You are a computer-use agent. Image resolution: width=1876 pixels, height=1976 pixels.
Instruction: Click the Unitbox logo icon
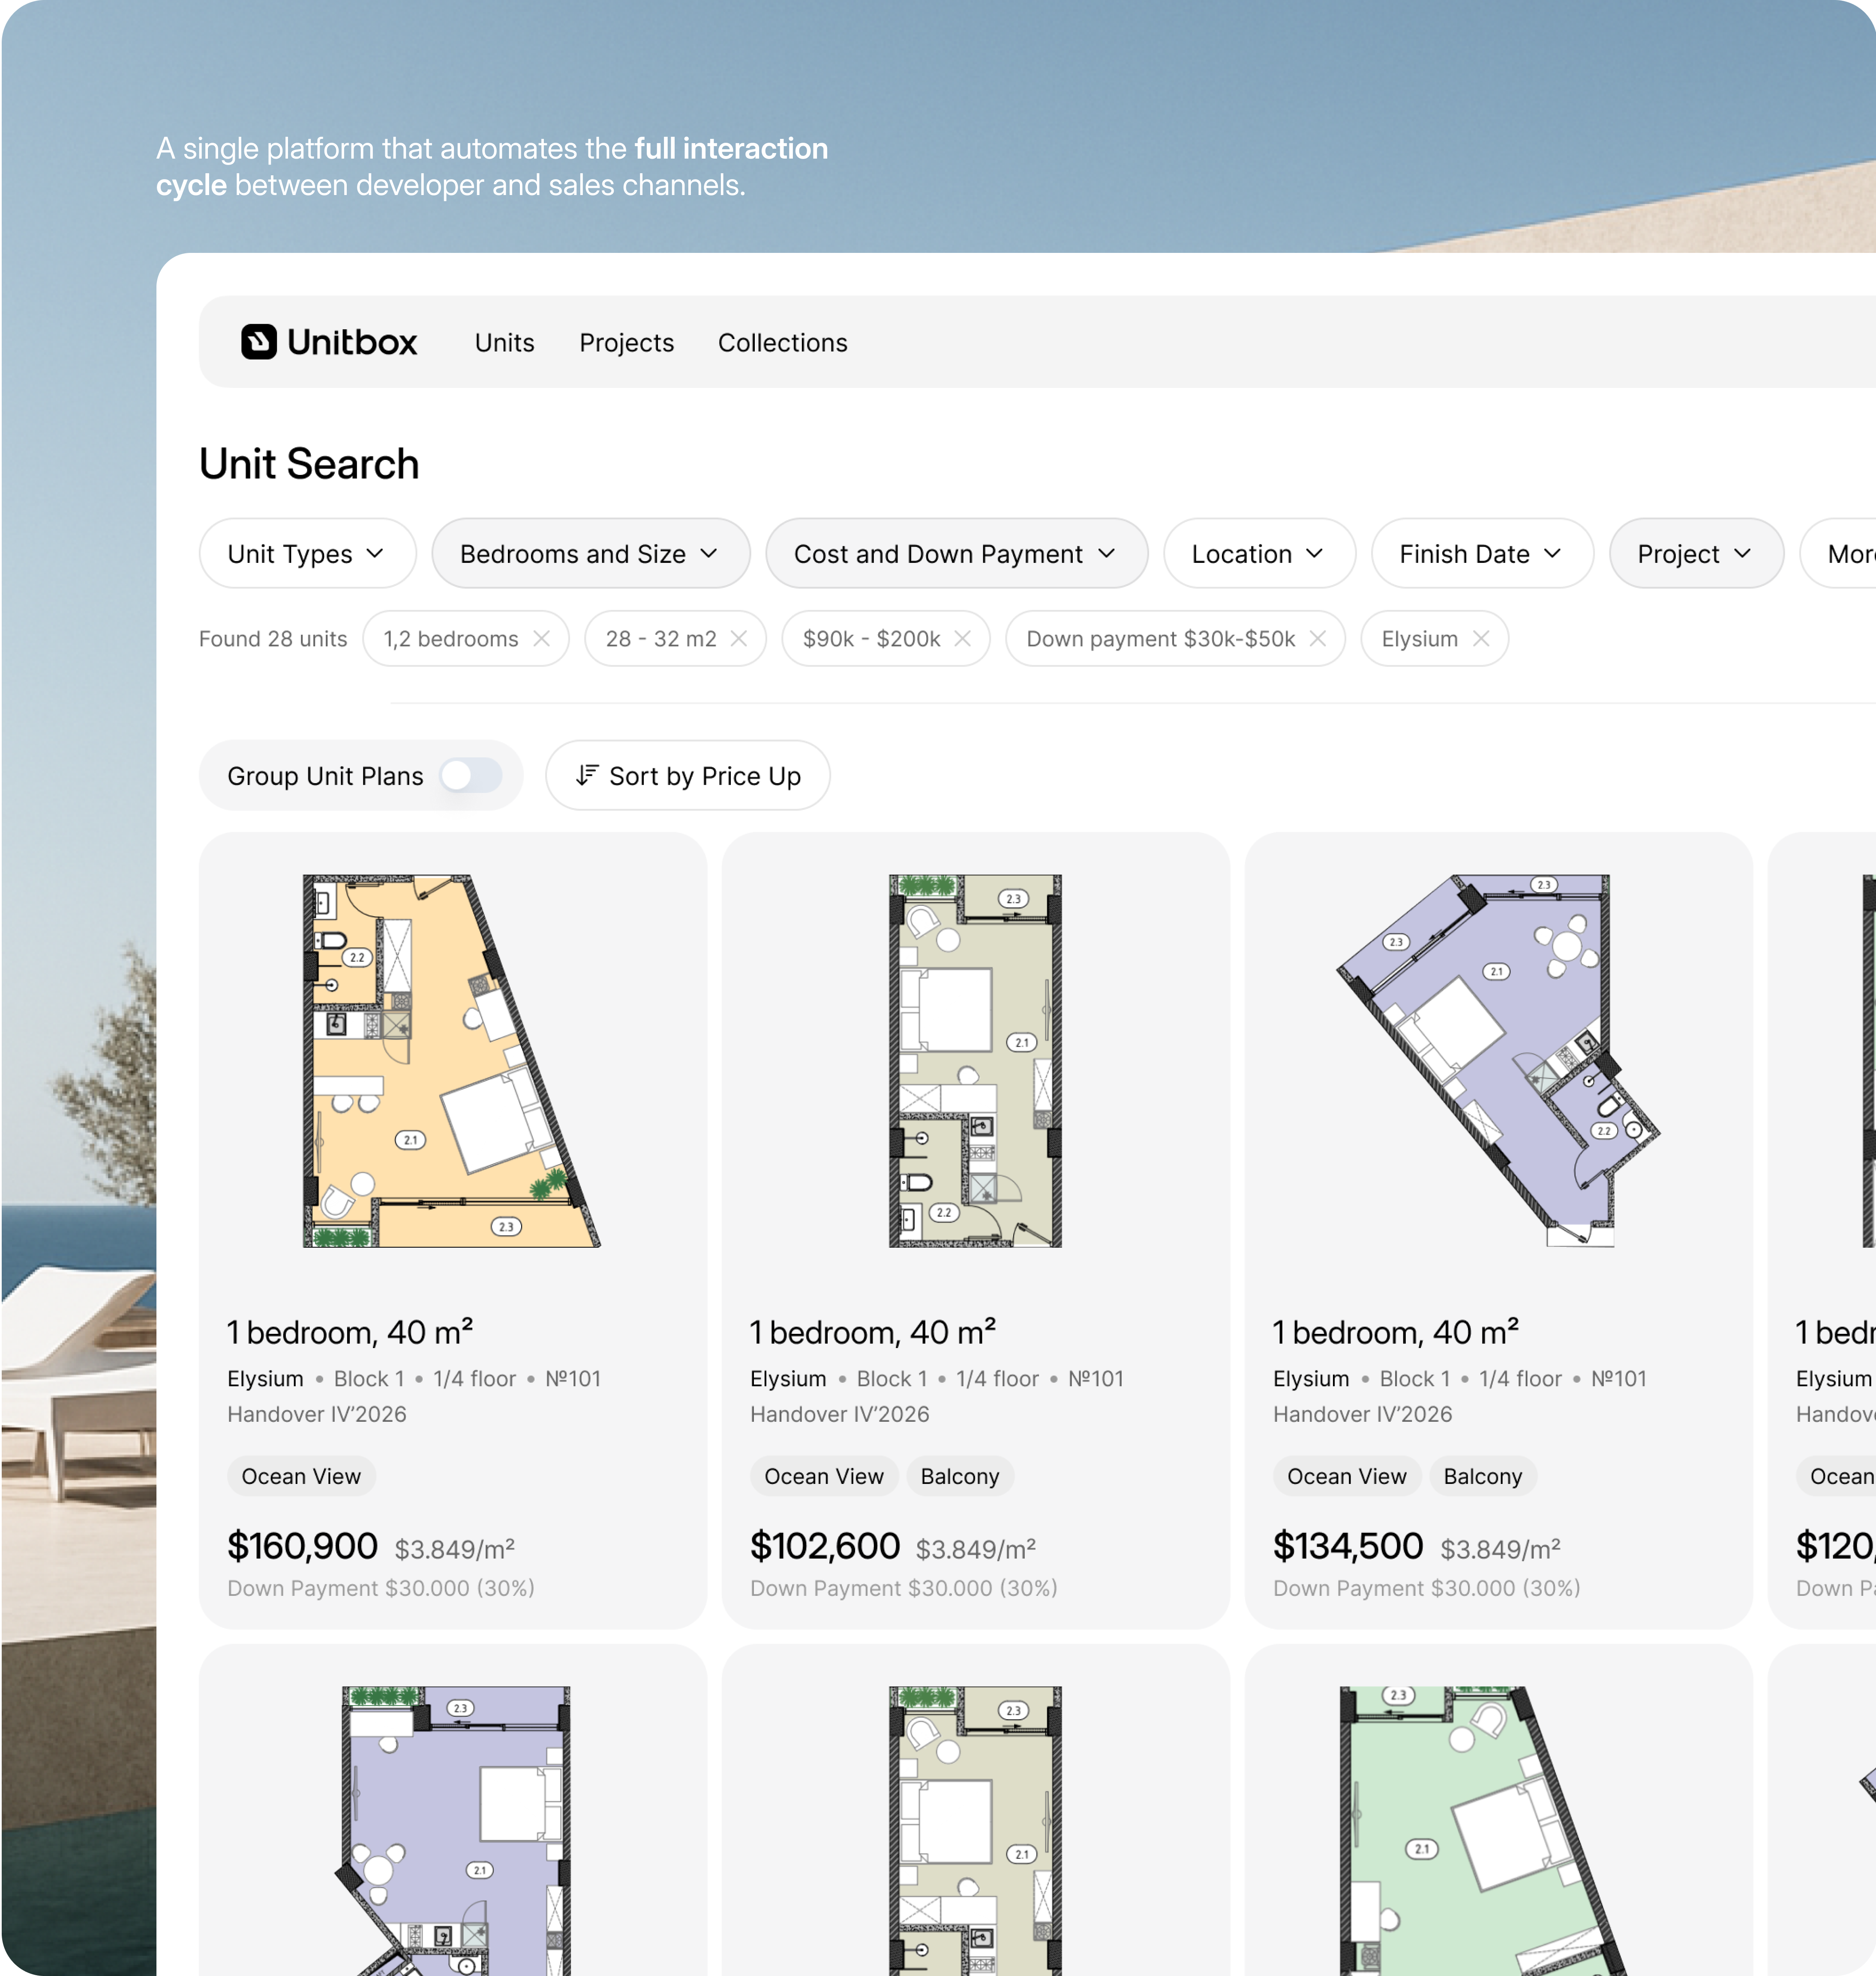[x=258, y=342]
